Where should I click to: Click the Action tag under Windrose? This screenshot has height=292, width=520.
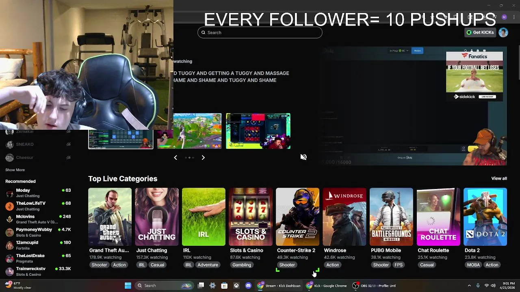[x=332, y=265]
